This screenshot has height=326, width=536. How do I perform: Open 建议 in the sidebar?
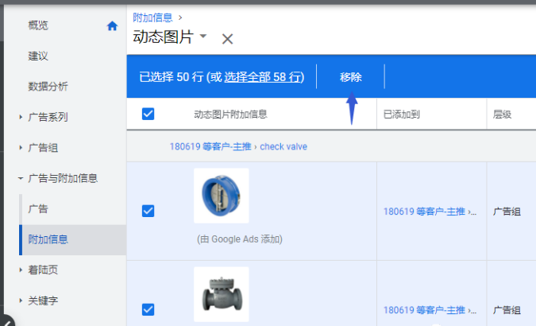click(38, 56)
